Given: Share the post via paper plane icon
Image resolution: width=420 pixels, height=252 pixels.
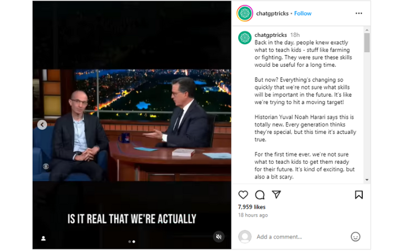Looking at the screenshot, I should tap(276, 194).
